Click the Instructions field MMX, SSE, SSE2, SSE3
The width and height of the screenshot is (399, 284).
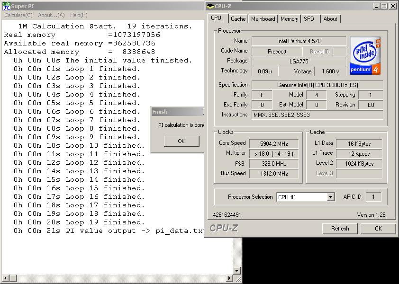pyautogui.click(x=317, y=115)
